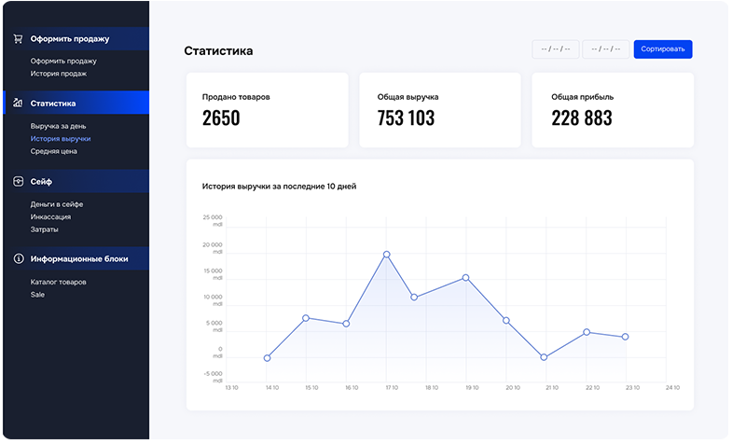This screenshot has height=444, width=732.
Task: Select Выручка за день menu item
Action: [x=58, y=126]
